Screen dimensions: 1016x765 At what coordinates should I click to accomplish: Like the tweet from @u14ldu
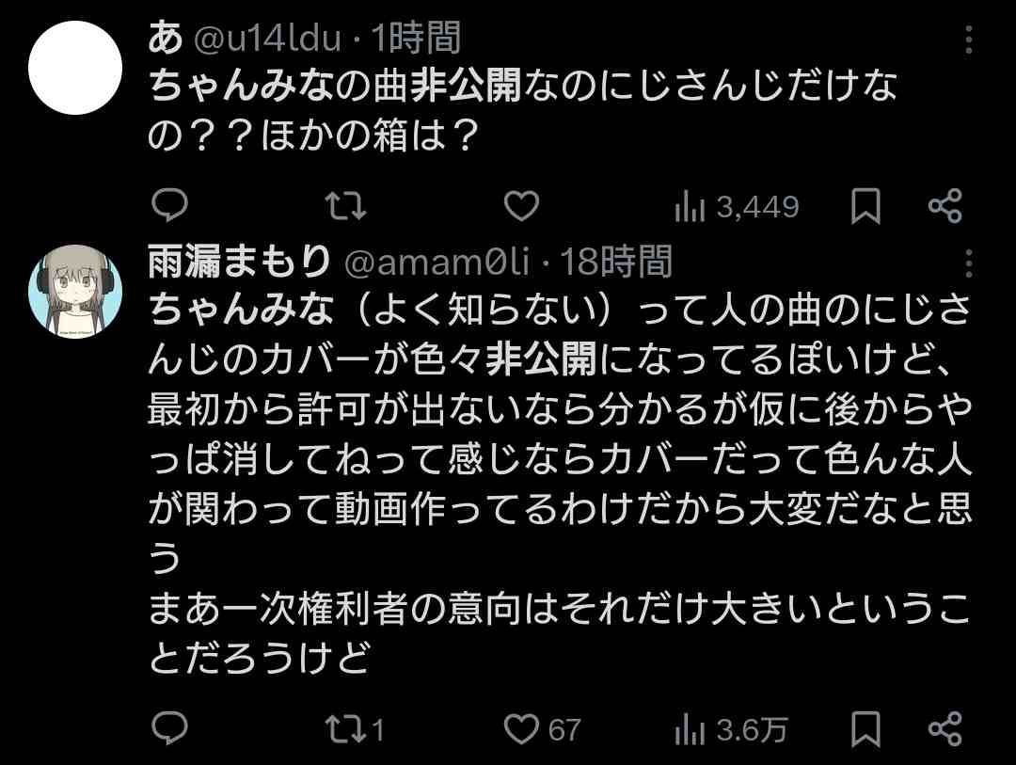pyautogui.click(x=522, y=206)
